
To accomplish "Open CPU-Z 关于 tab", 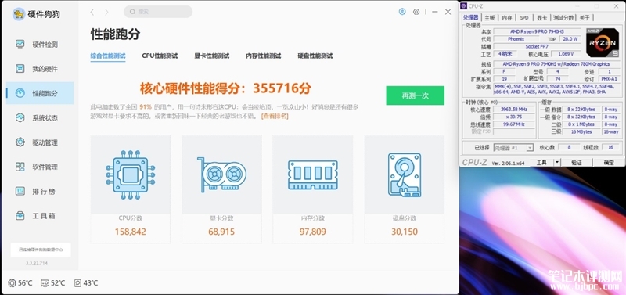I will point(585,18).
